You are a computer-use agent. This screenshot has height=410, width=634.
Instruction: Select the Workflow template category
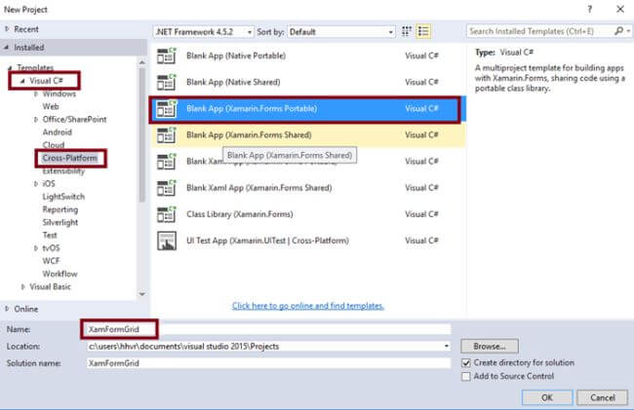(59, 274)
